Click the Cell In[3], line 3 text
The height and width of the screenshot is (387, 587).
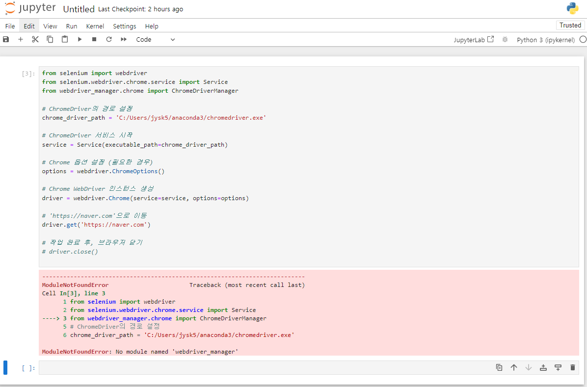tap(74, 293)
